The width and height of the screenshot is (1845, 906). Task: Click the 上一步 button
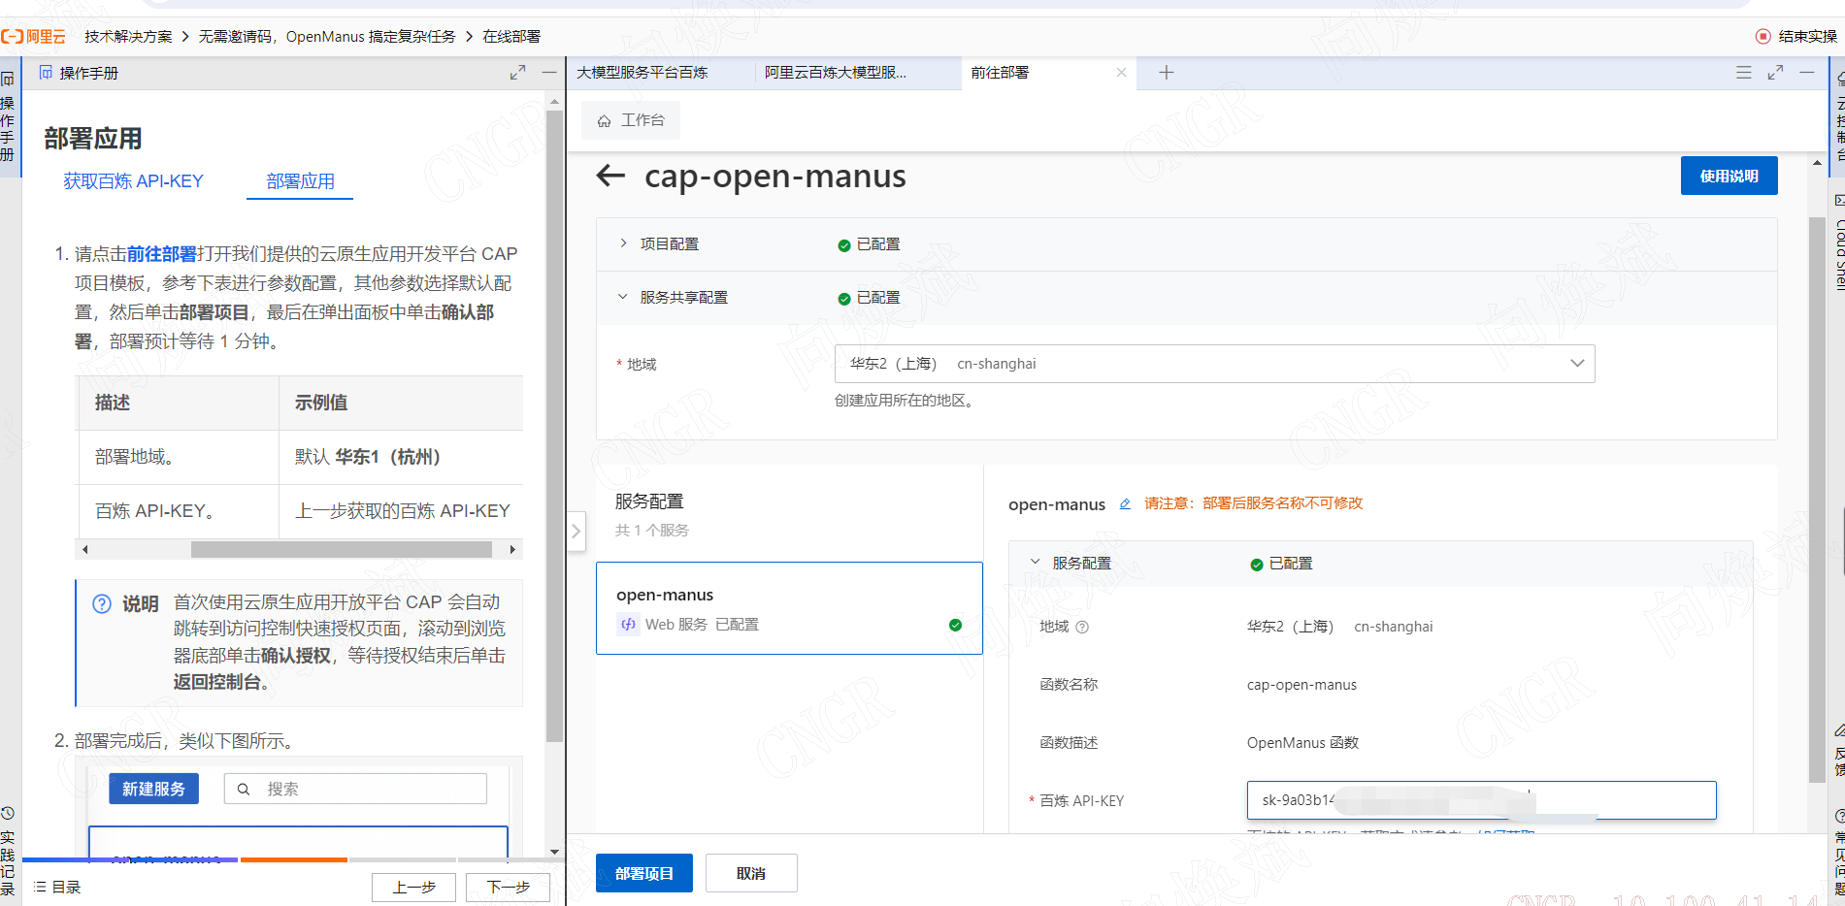coord(413,887)
